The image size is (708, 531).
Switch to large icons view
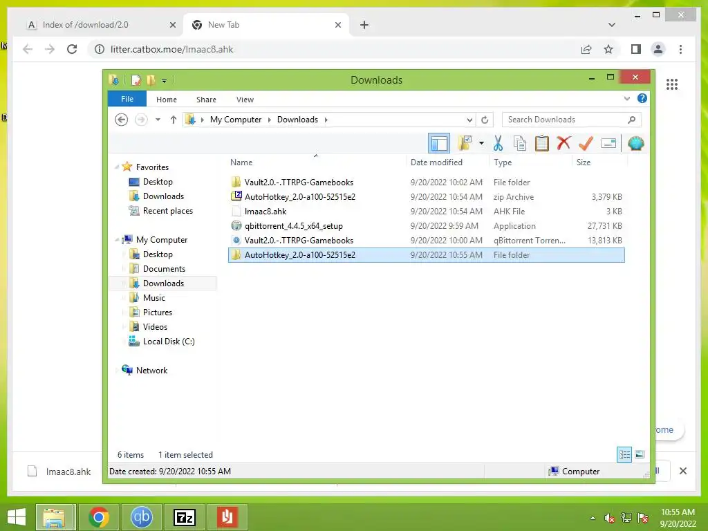click(x=640, y=454)
